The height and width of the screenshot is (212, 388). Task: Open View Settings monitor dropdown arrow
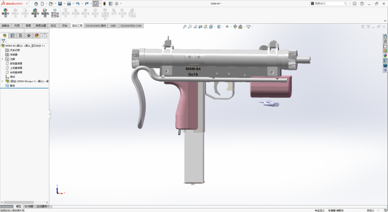[x=252, y=27]
